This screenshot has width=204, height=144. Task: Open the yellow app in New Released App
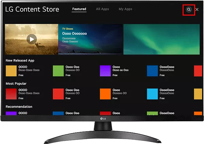click(x=11, y=71)
